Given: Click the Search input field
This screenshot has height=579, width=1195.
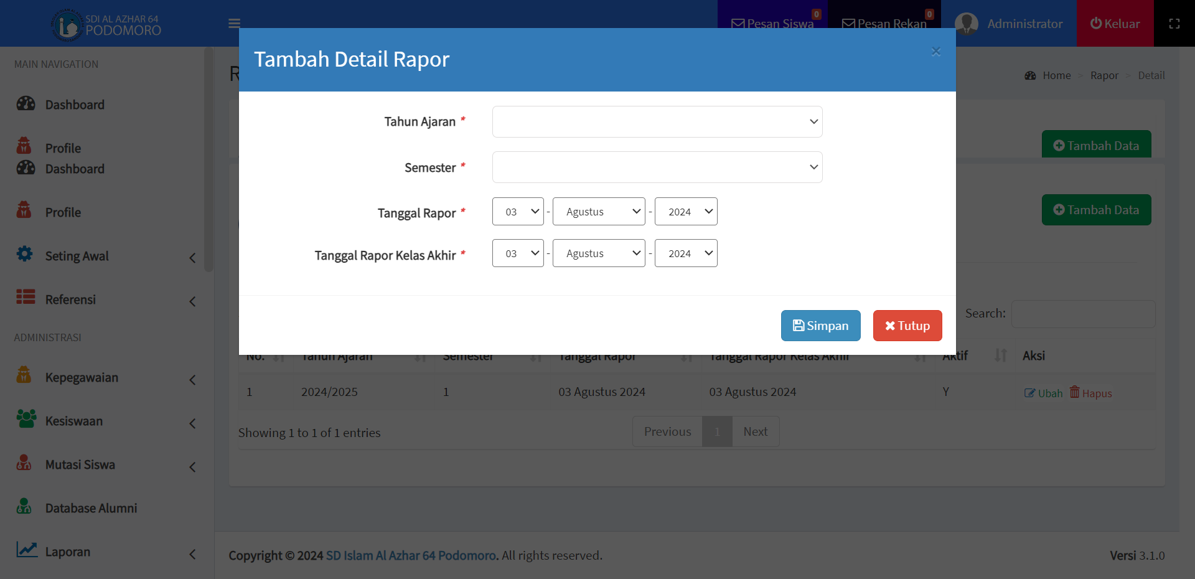Looking at the screenshot, I should (x=1083, y=314).
